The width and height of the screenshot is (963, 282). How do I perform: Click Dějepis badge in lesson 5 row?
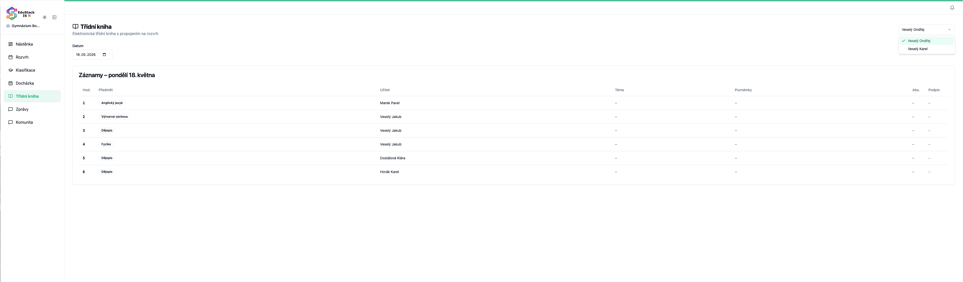pos(107,158)
